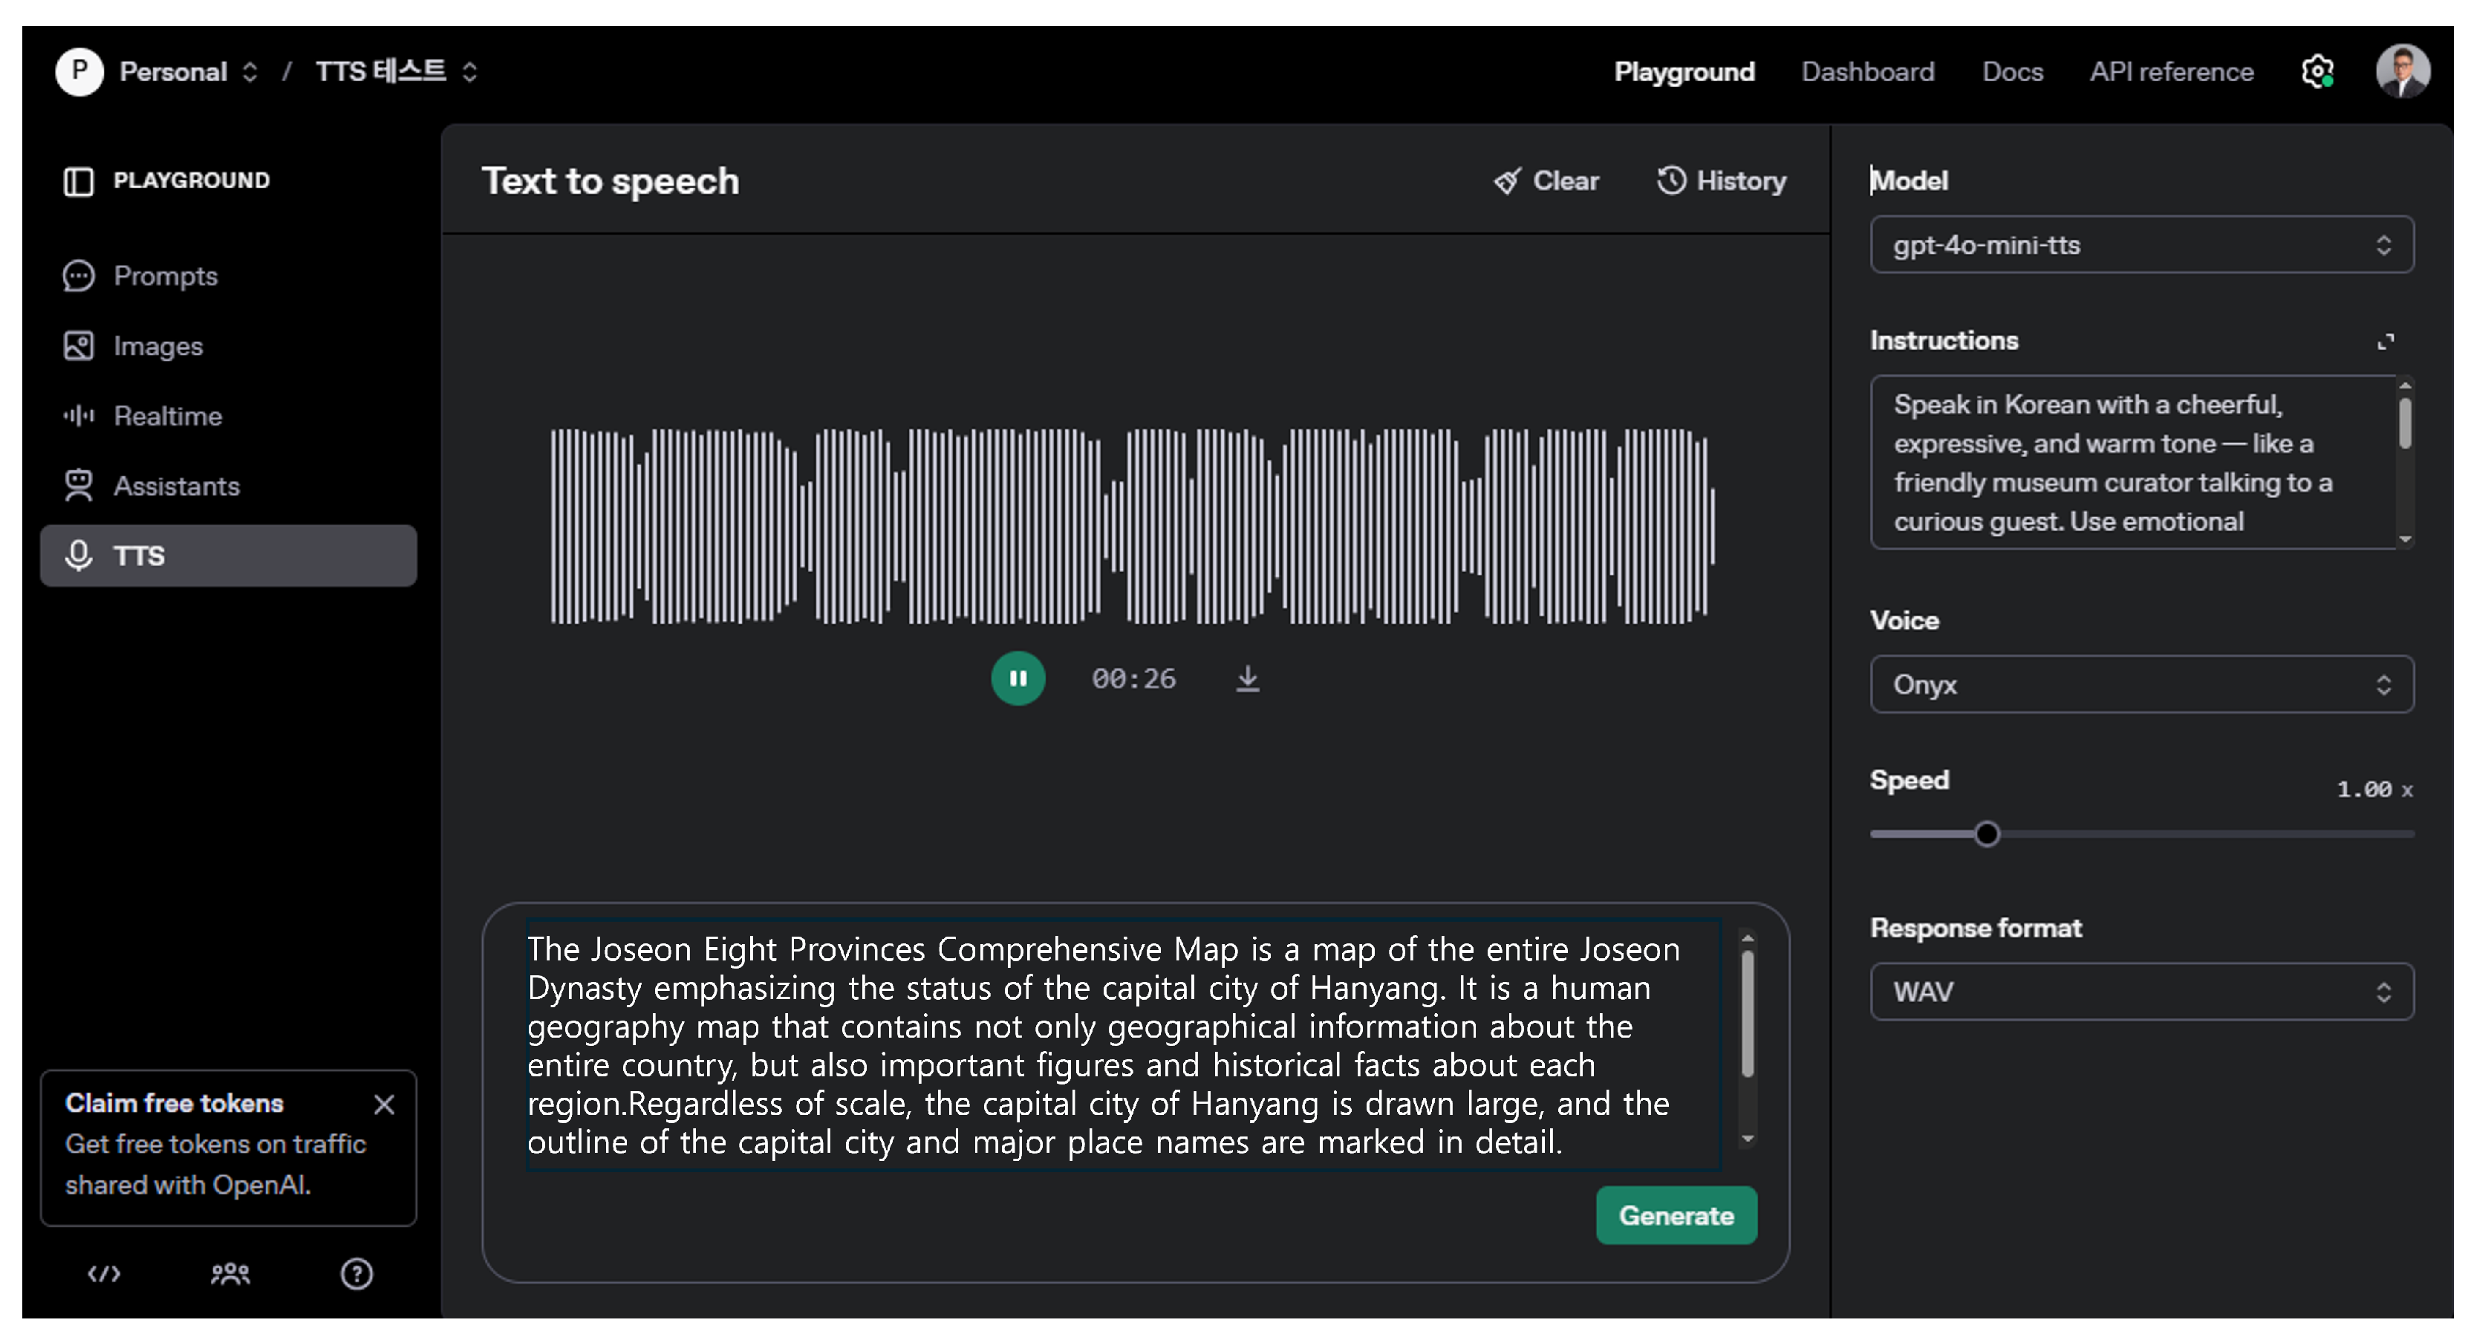Open the Voice Onyx dropdown
The width and height of the screenshot is (2474, 1340).
(2141, 684)
